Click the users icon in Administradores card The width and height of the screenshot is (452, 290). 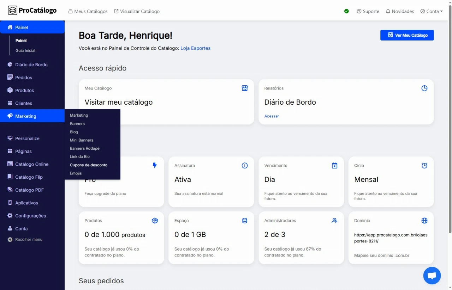[x=334, y=221]
